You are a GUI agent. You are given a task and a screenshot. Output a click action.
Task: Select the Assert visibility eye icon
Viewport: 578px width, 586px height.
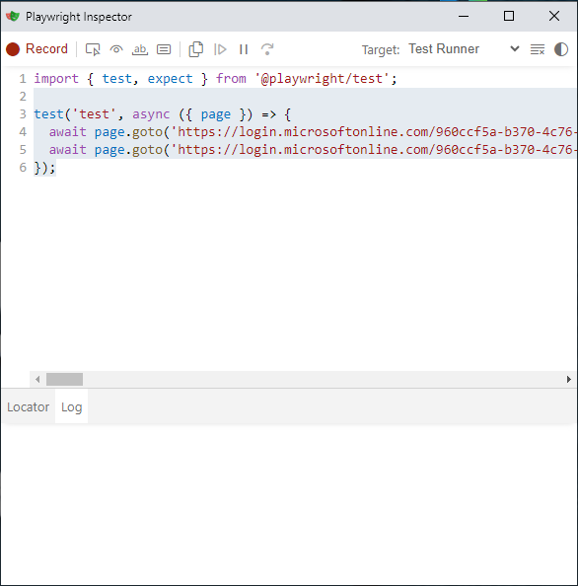click(x=116, y=49)
